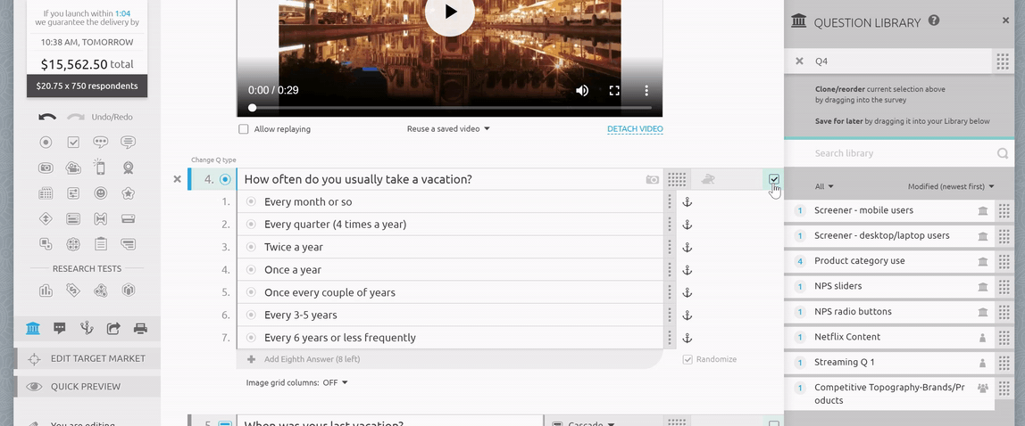
Task: Select the "Once a year" radio button
Action: click(250, 269)
